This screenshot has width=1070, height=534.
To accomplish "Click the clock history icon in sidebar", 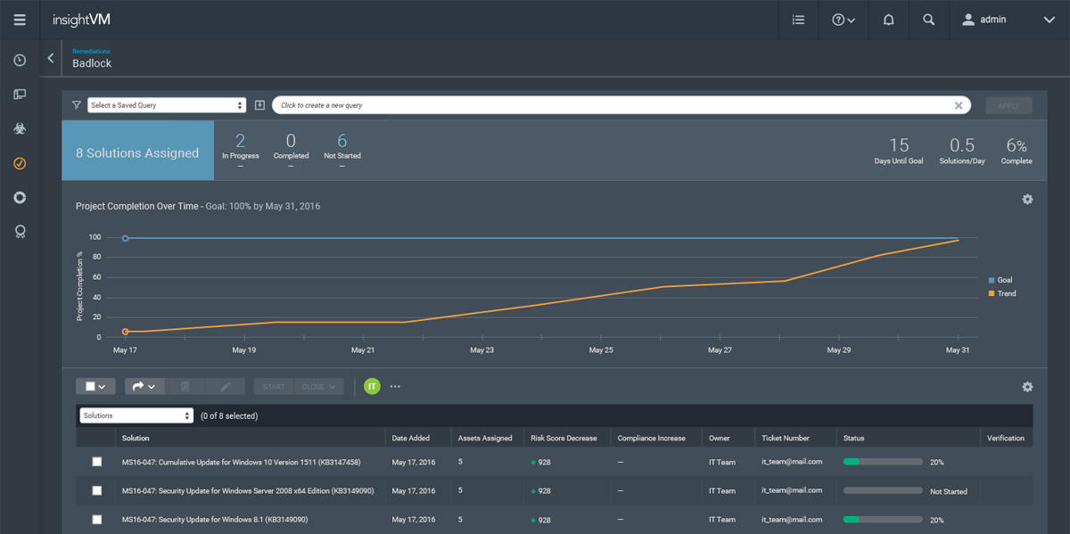I will click(x=19, y=60).
